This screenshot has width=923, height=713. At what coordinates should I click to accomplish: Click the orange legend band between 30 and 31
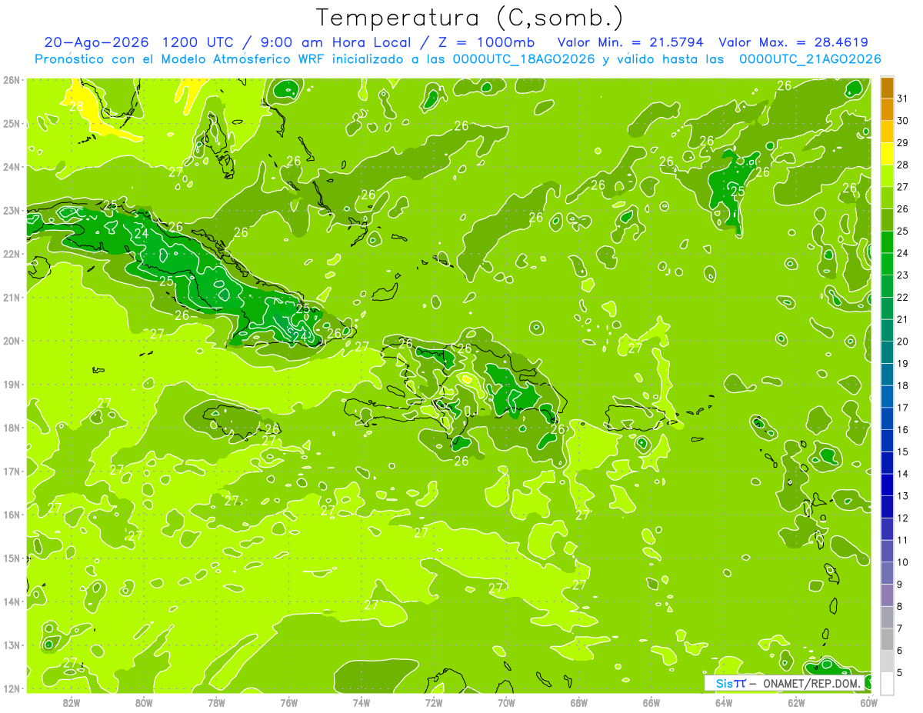[x=887, y=110]
